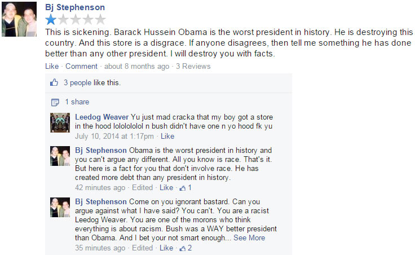The height and width of the screenshot is (255, 415).
Task: Click the thumbs-up icon beside 3 people
Action: pyautogui.click(x=54, y=82)
